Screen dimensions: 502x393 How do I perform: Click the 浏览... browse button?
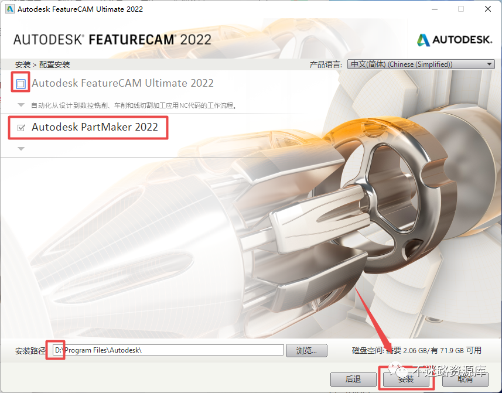point(306,350)
